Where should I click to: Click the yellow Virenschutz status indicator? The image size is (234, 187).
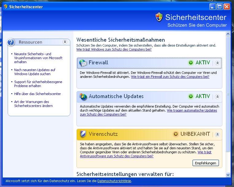[x=176, y=134]
